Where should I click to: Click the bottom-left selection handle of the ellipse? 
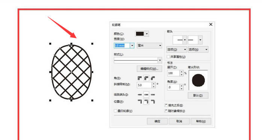click(50, 101)
